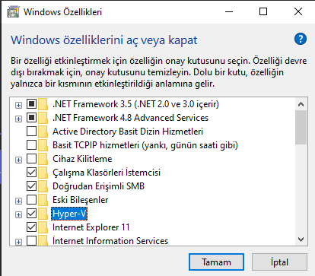Expand the Internet Information Services node
Image resolution: width=315 pixels, height=276 pixels.
click(x=18, y=242)
